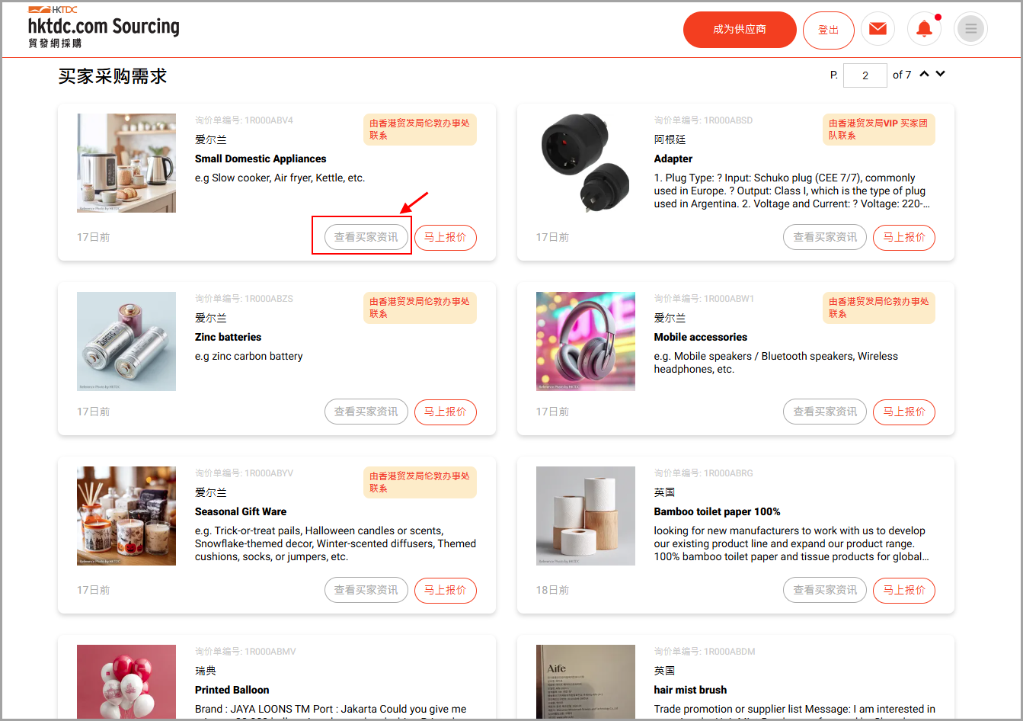Click the 成为供应商 button
Viewport: 1023px width, 721px height.
(x=740, y=30)
